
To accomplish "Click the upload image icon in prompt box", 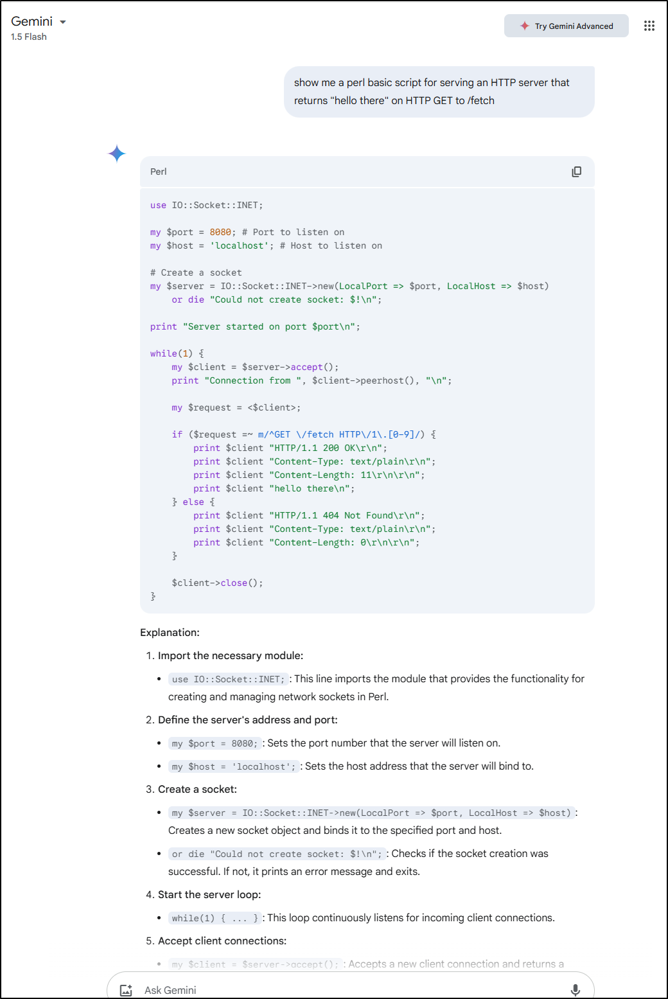I will pyautogui.click(x=126, y=990).
